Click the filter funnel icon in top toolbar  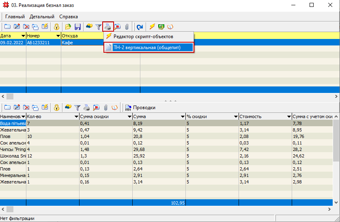pyautogui.click(x=98, y=27)
